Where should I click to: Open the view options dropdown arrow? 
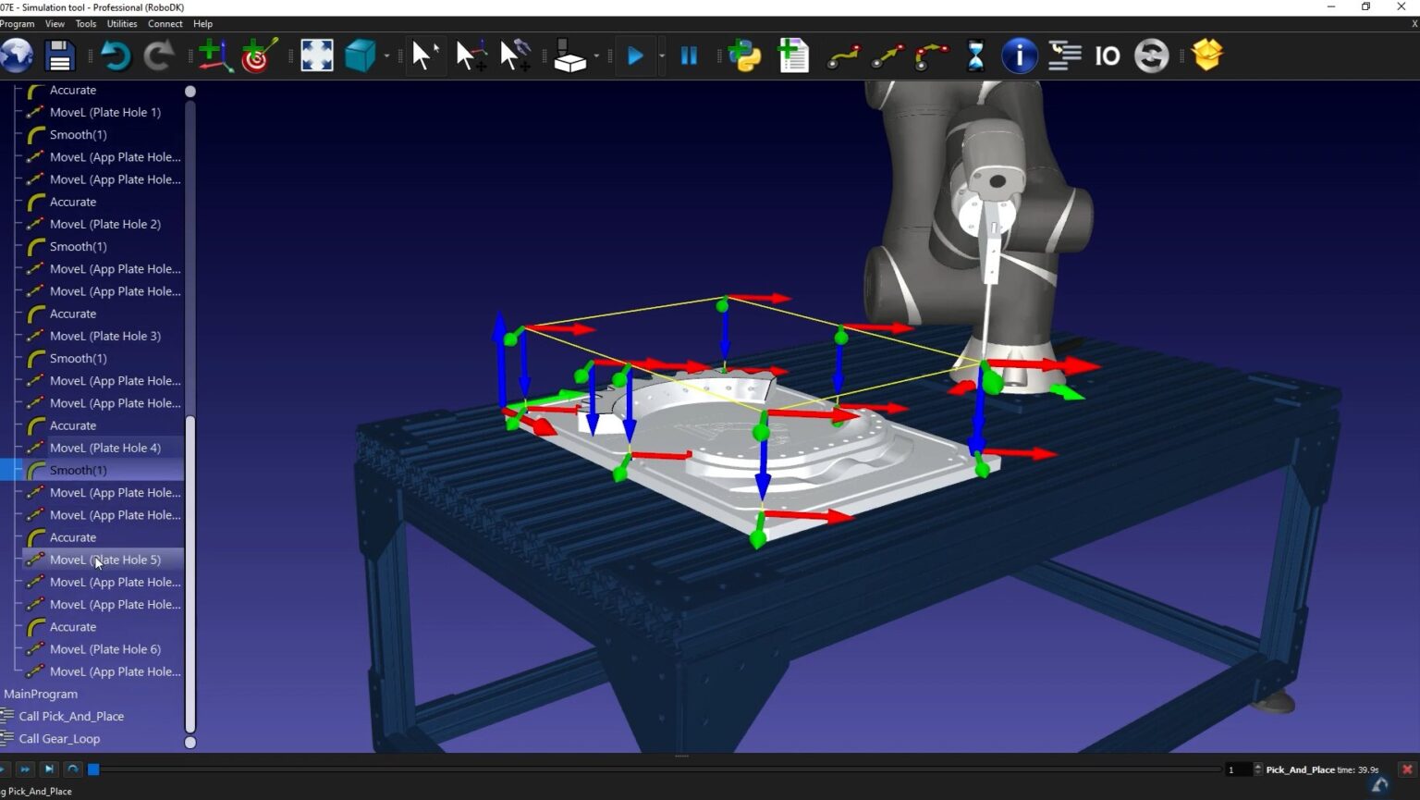tap(386, 55)
